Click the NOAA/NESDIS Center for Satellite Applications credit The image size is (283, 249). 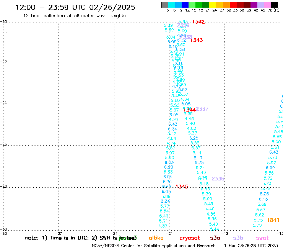coord(154,246)
